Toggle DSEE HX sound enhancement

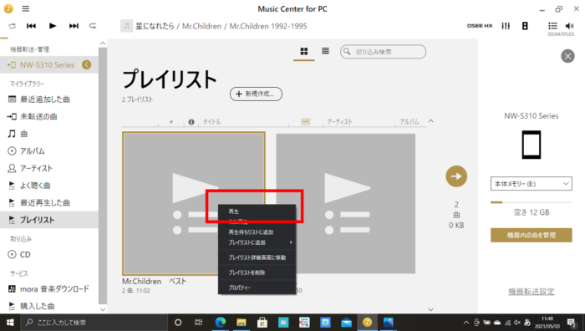[480, 26]
